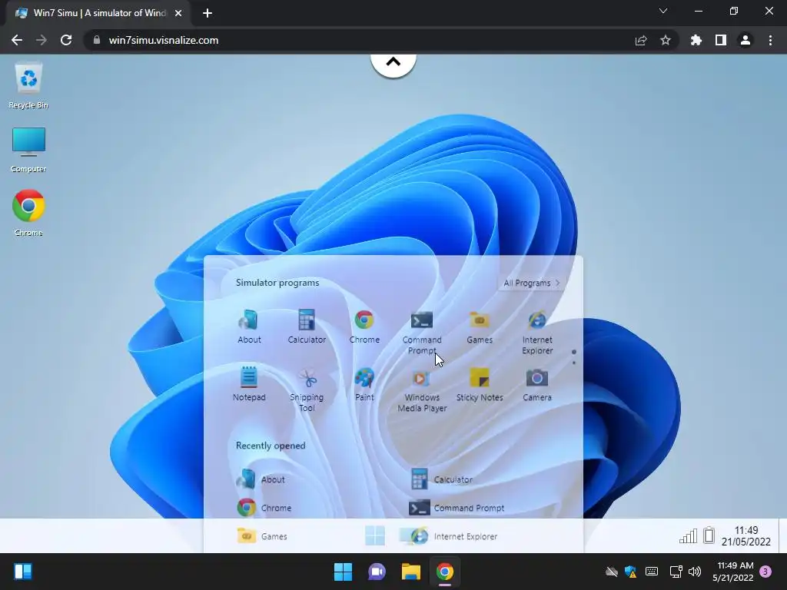Image resolution: width=787 pixels, height=590 pixels.
Task: Launch Command Prompt from programs grid
Action: point(422,333)
